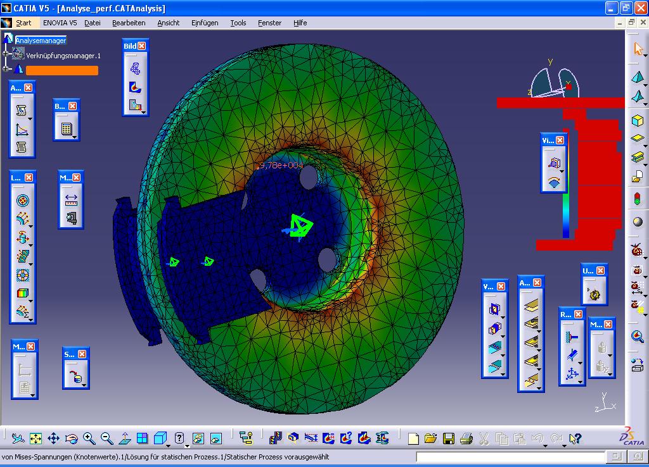This screenshot has width=649, height=467.
Task: Open the Bearbeiten menu
Action: [x=129, y=23]
